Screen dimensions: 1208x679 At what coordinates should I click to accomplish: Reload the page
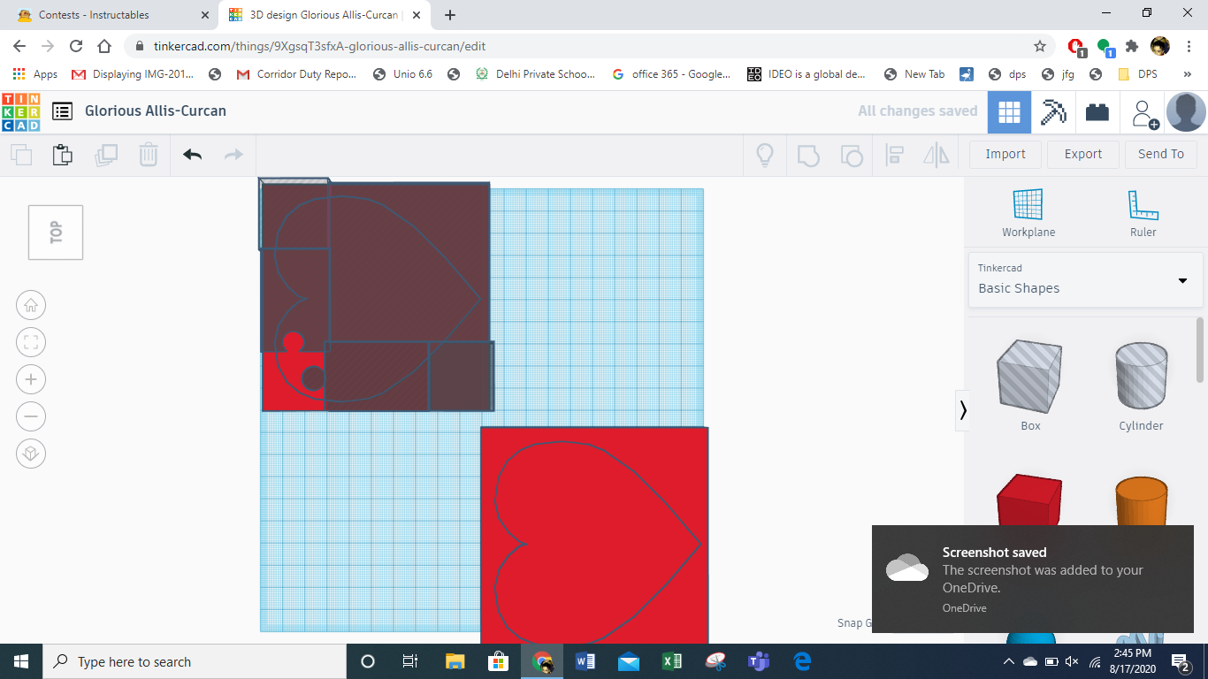tap(76, 46)
